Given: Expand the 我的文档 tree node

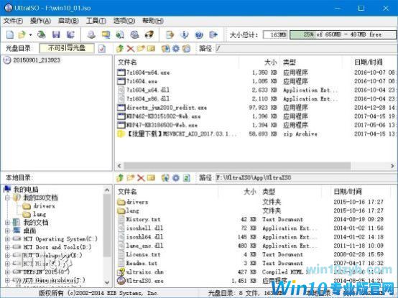Looking at the screenshot, I should 7,223.
